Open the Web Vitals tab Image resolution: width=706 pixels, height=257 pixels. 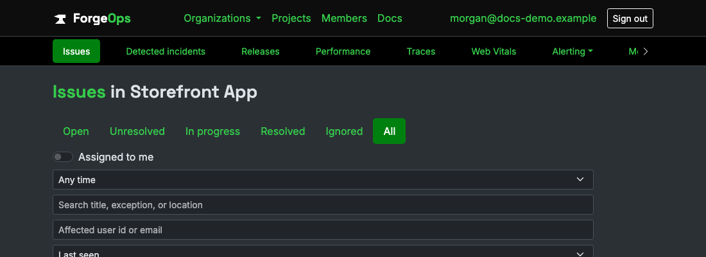click(494, 51)
